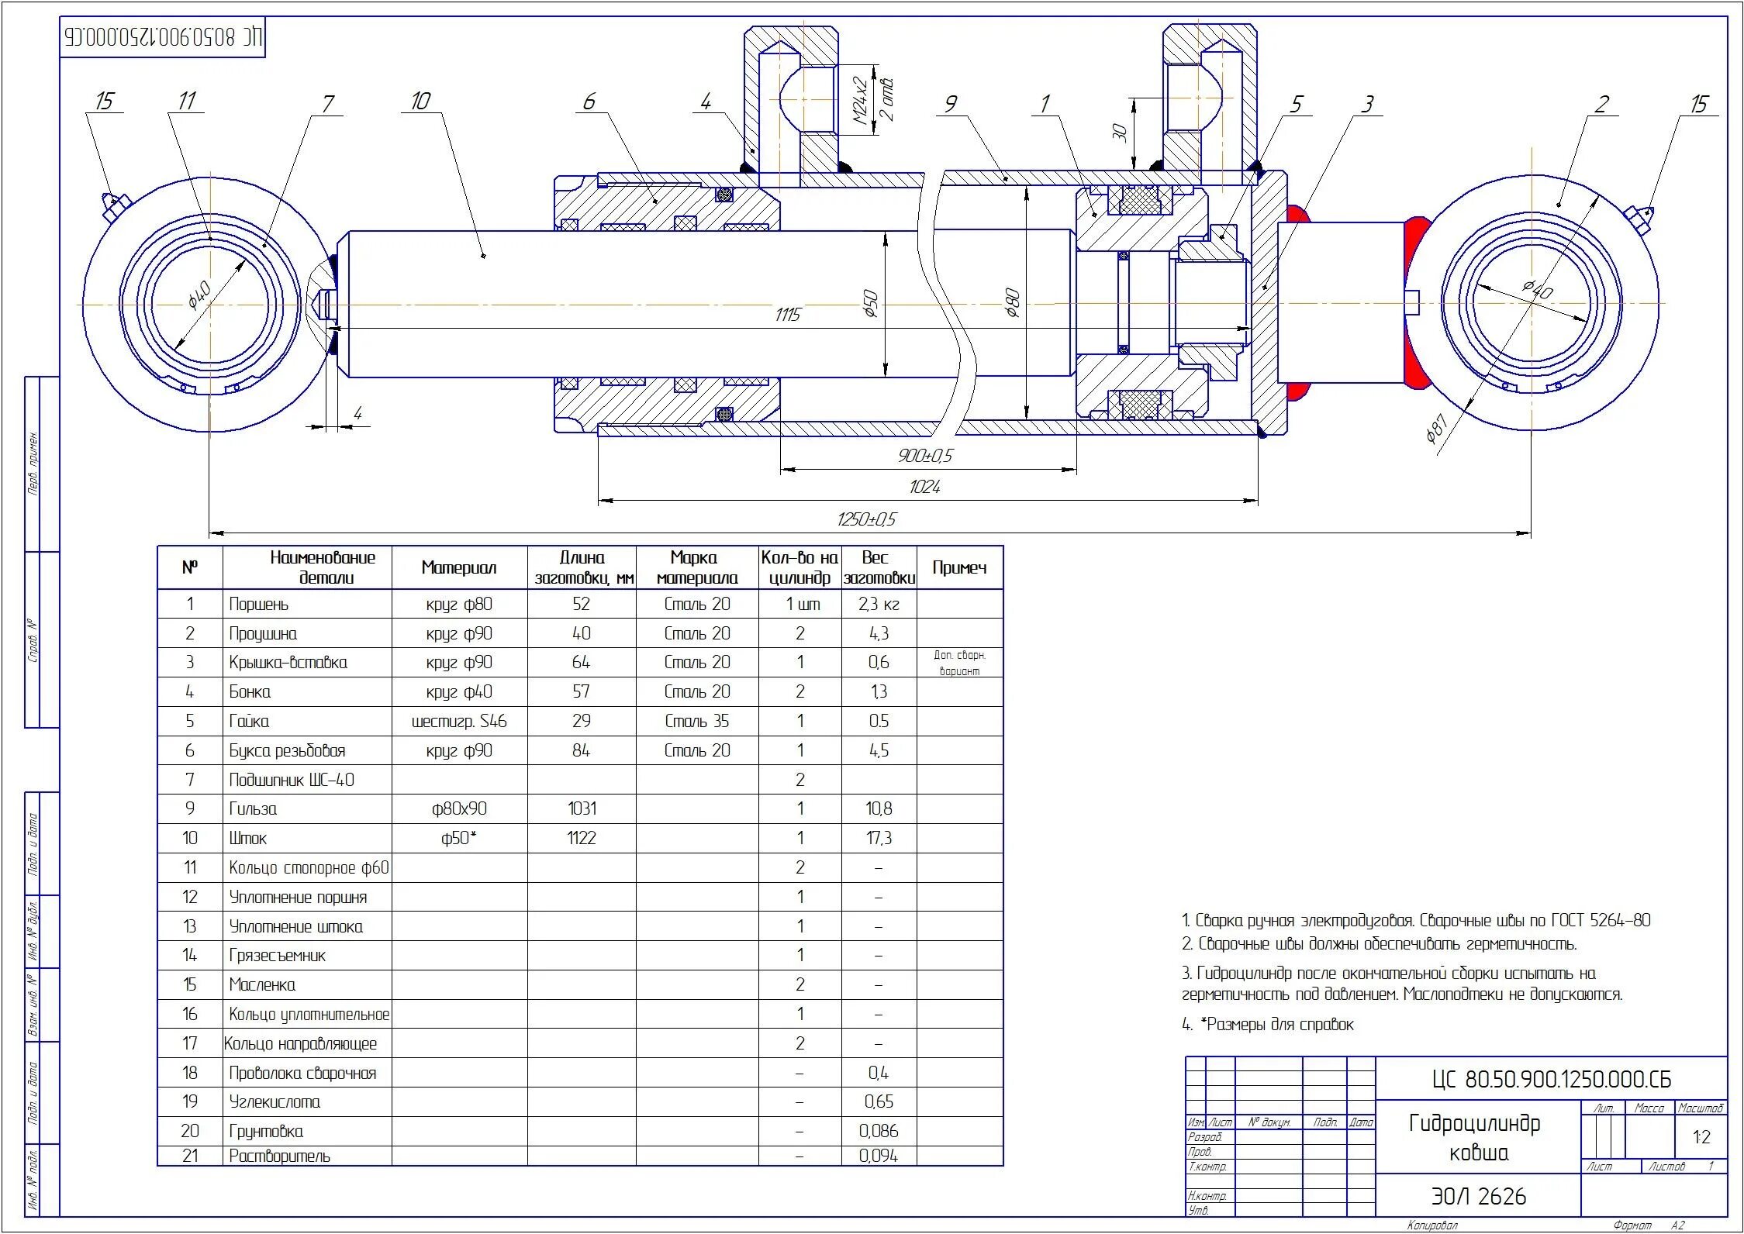Click the callout number 9 label

951,103
